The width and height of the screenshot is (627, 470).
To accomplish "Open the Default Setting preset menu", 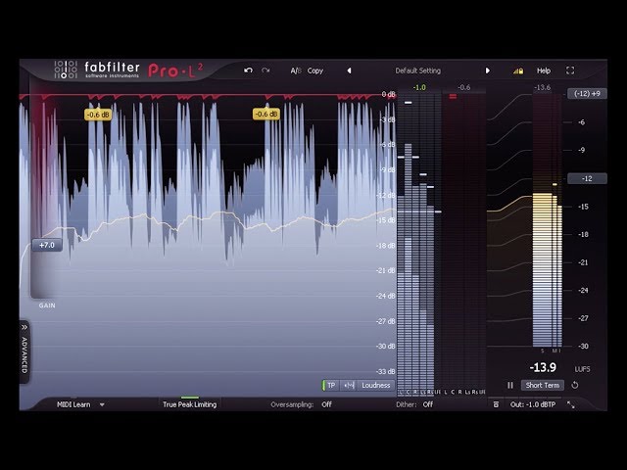I will coord(418,70).
